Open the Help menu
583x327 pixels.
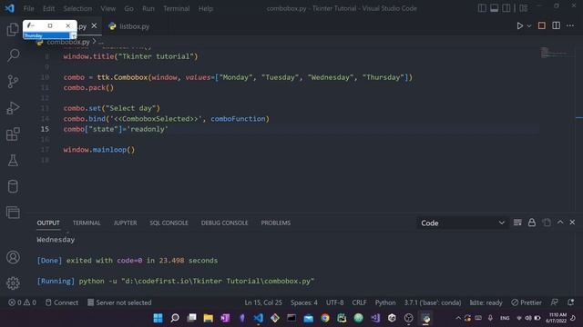[205, 8]
